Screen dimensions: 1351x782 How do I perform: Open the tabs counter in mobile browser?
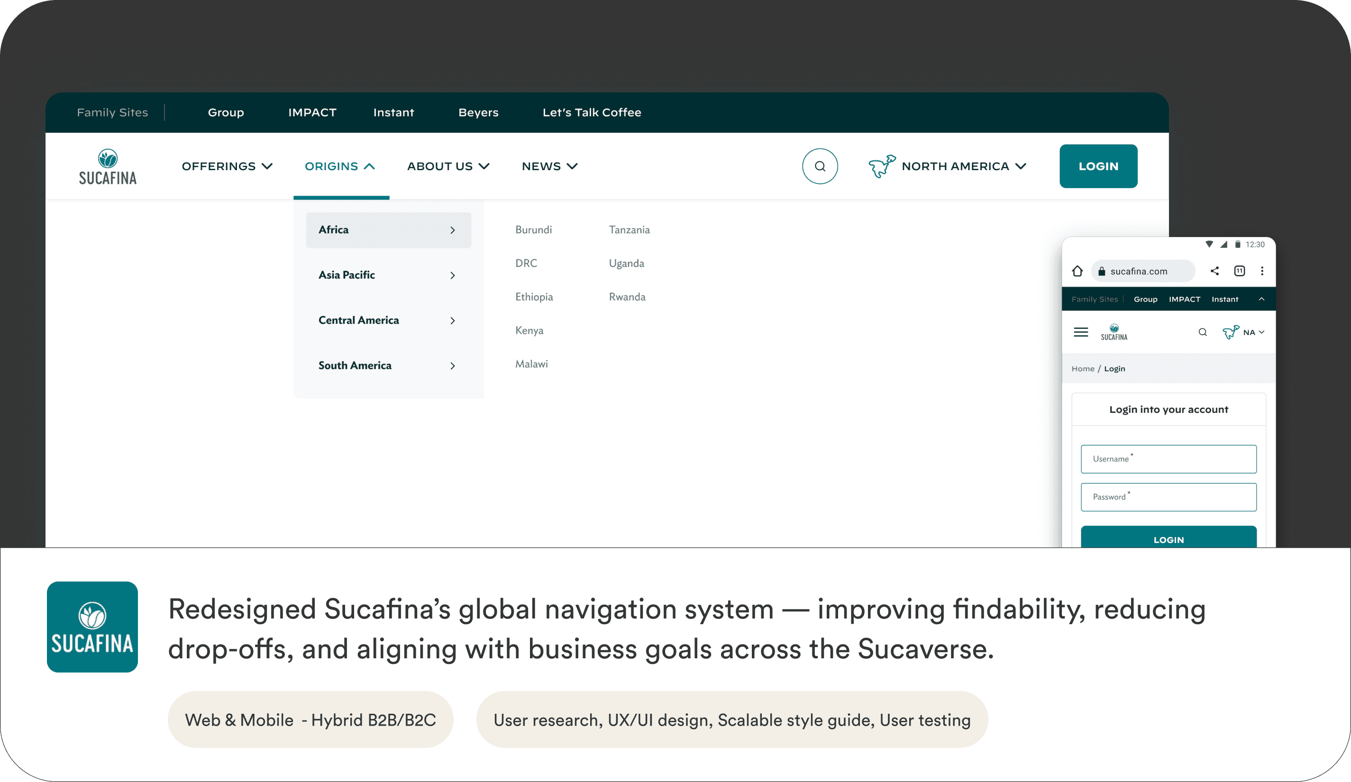tap(1240, 271)
